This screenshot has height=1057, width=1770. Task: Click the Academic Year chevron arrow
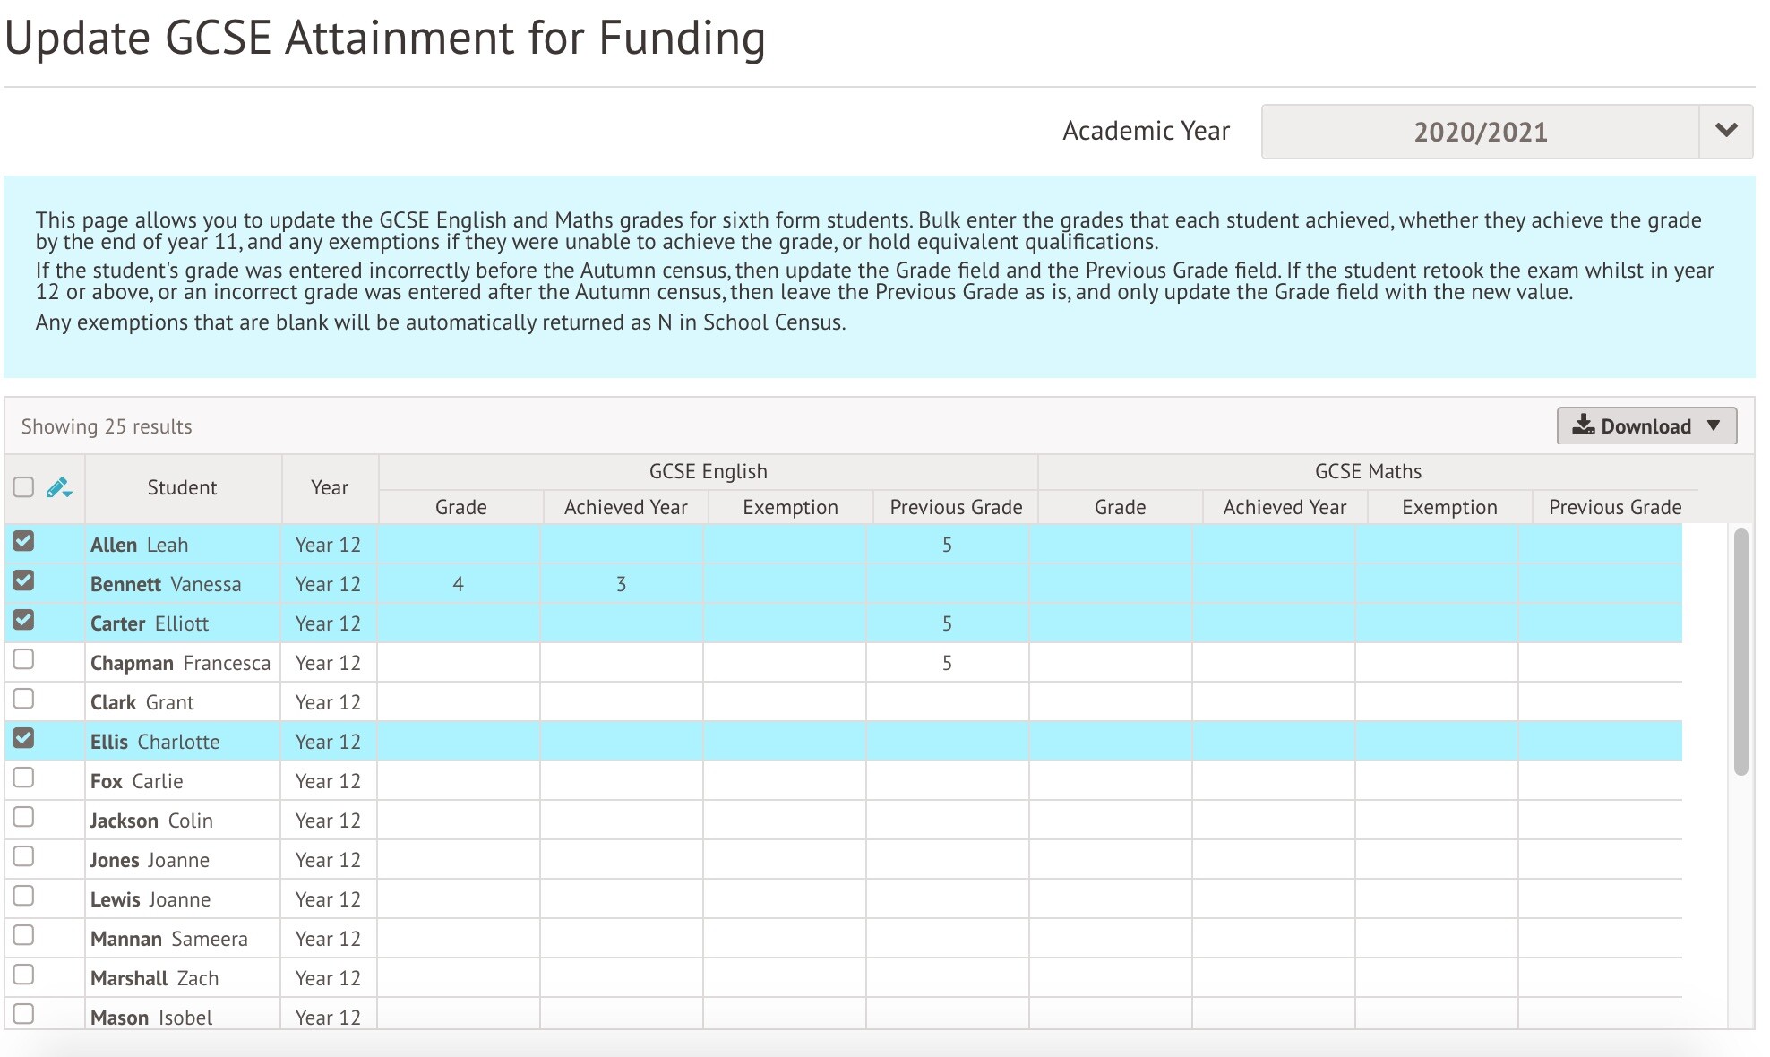[1726, 131]
